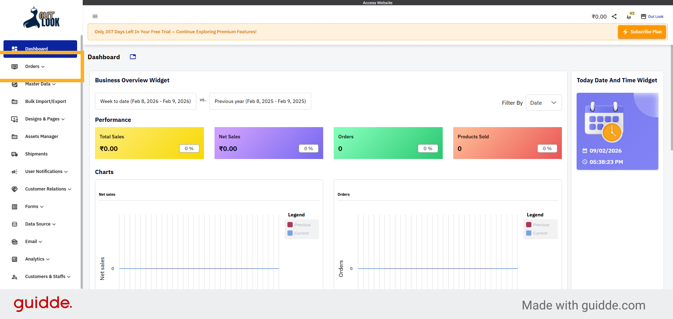Click the 0% badge on Total Sales card

[189, 148]
